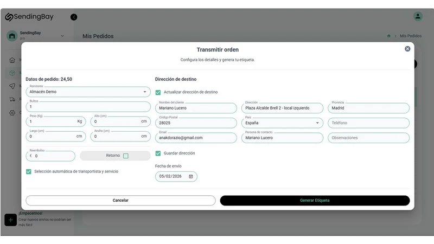The height and width of the screenshot is (244, 434).
Task: Click the home icon in the sidebar
Action: [12, 60]
